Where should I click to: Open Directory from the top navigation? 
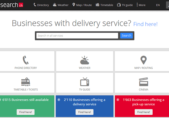pyautogui.click(x=41, y=5)
